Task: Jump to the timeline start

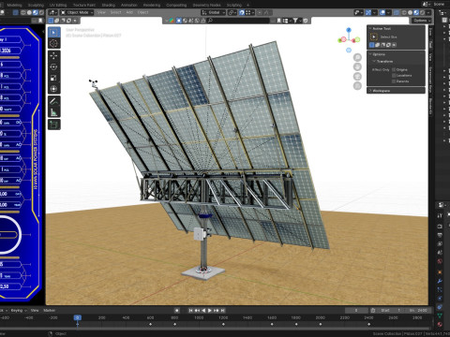Action: pos(190,311)
